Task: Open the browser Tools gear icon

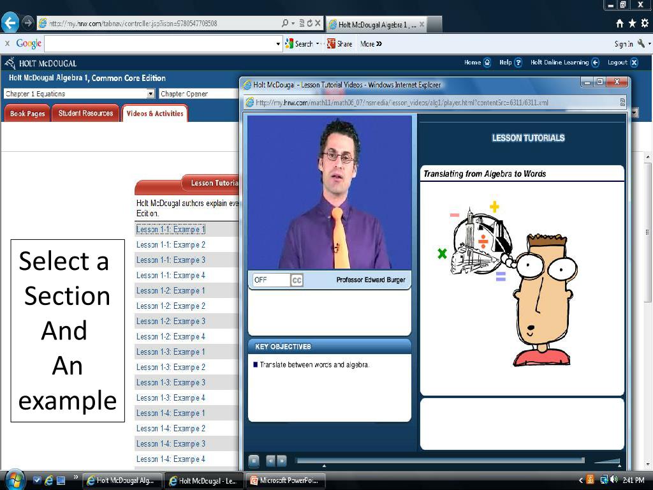Action: pos(645,24)
